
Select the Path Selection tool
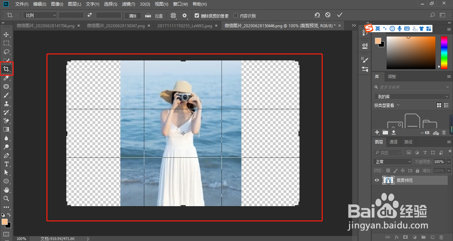6,173
